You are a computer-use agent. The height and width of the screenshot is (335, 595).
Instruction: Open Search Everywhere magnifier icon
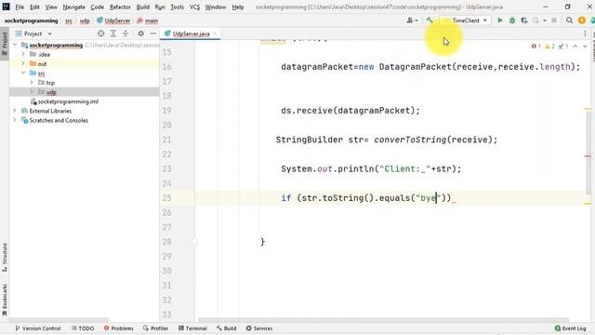569,20
